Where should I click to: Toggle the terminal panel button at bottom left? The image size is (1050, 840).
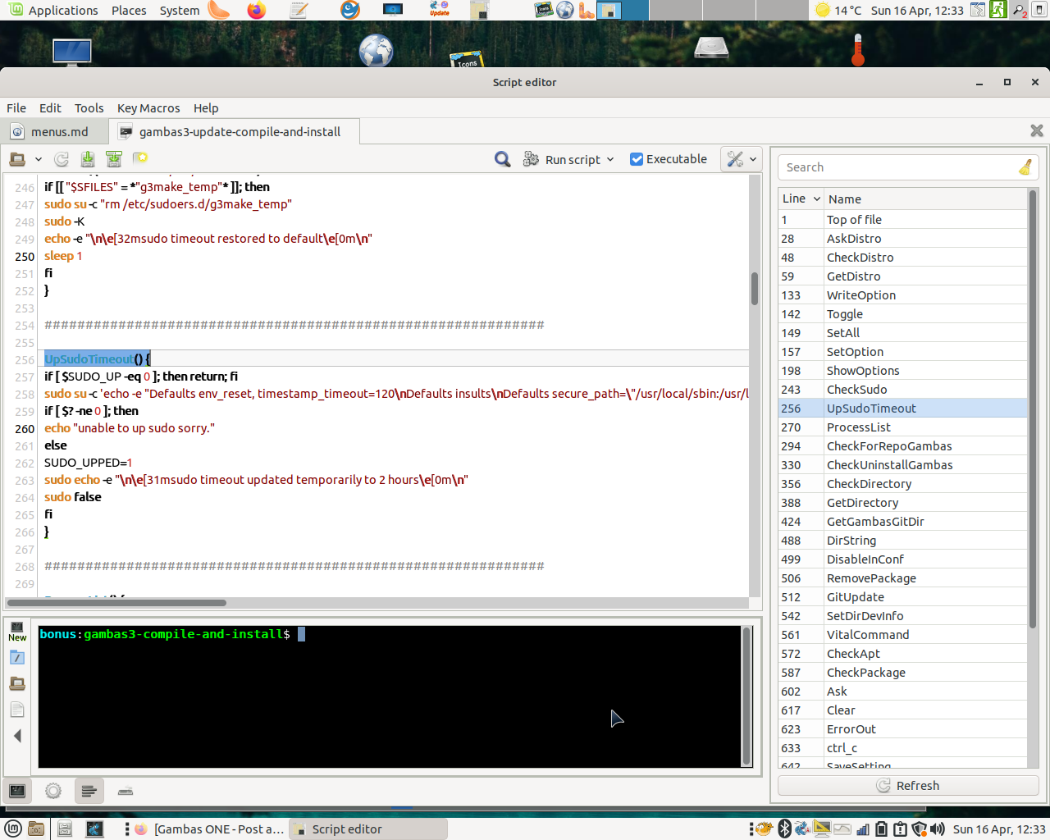tap(17, 791)
